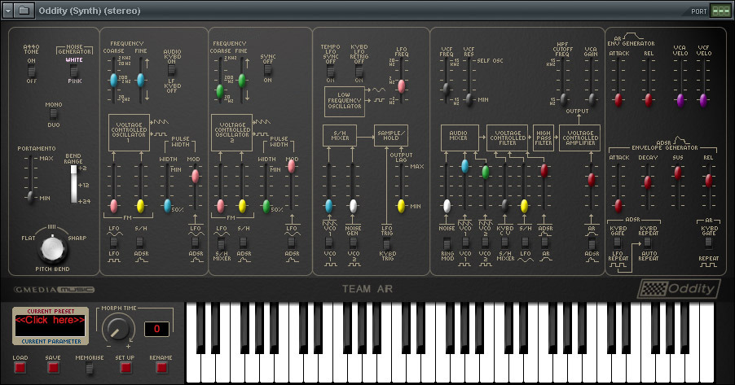Click the purple VCA Velo slider
This screenshot has width=735, height=385.
point(680,100)
